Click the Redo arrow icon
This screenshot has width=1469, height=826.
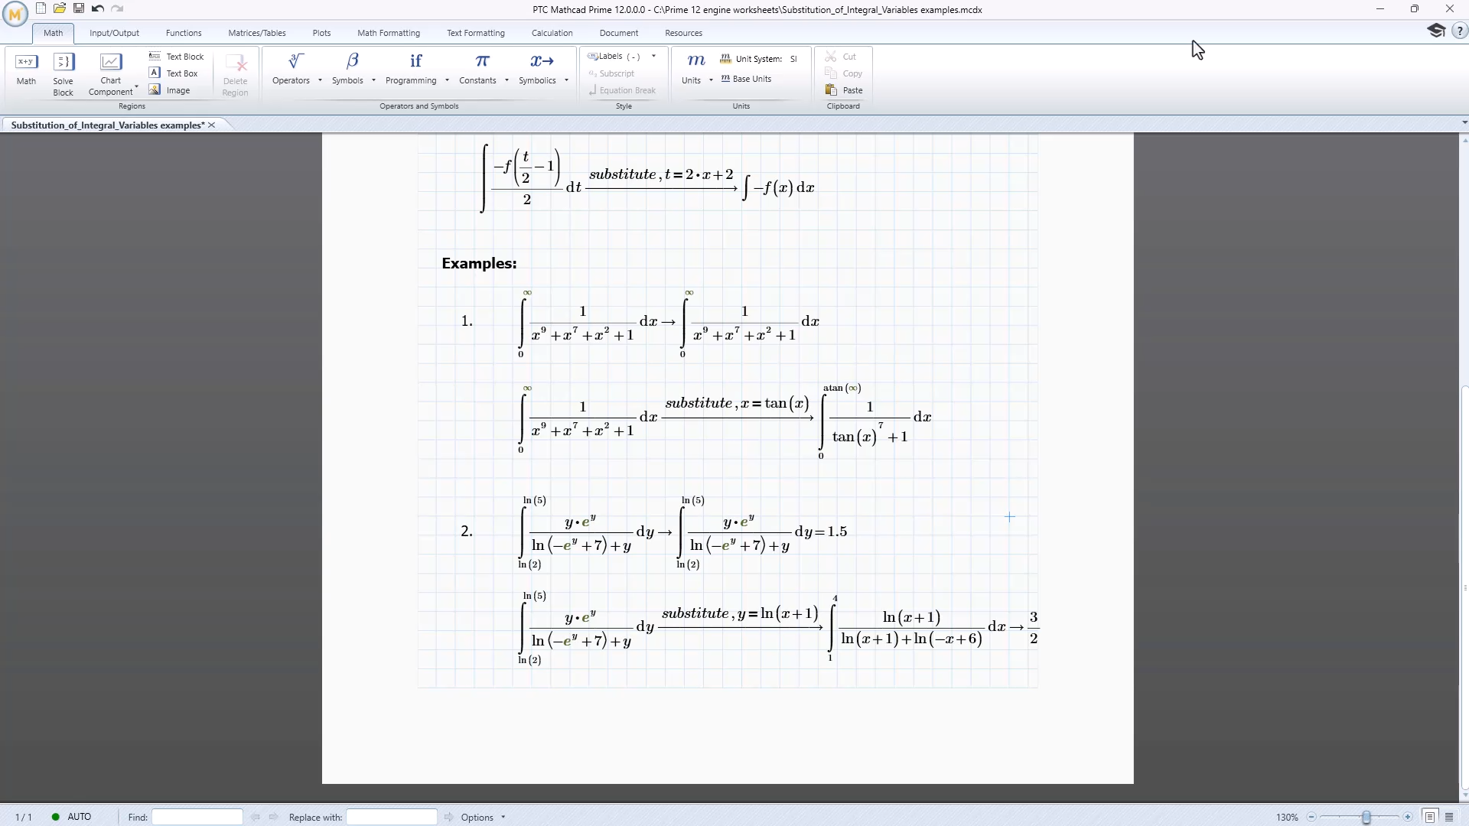[x=117, y=8]
